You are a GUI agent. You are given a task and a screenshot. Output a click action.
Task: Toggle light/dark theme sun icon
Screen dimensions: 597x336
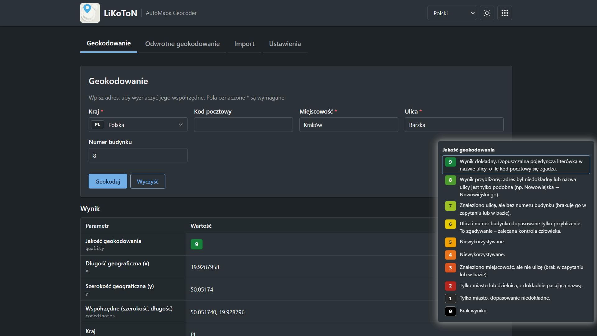[x=487, y=13]
